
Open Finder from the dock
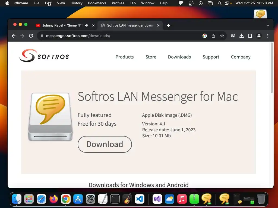17,199
